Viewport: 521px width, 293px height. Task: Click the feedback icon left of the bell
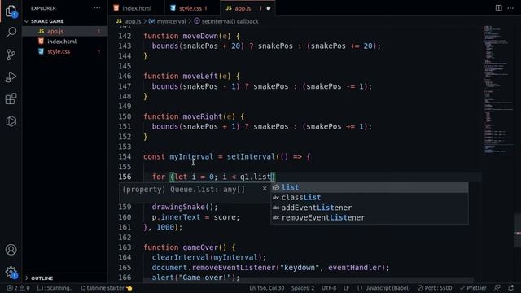point(497,288)
